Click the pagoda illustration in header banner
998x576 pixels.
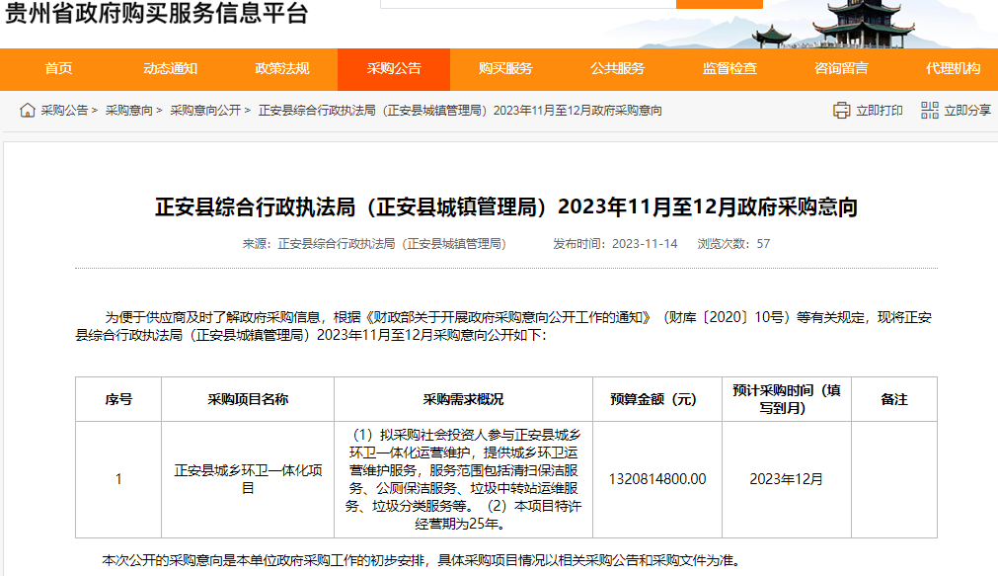863,25
